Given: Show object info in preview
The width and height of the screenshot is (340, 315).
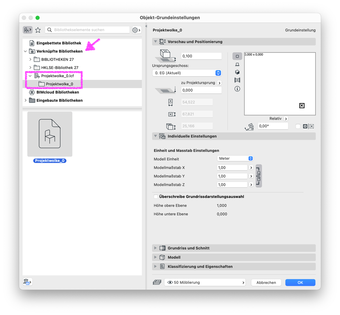Looking at the screenshot, I should point(237,89).
